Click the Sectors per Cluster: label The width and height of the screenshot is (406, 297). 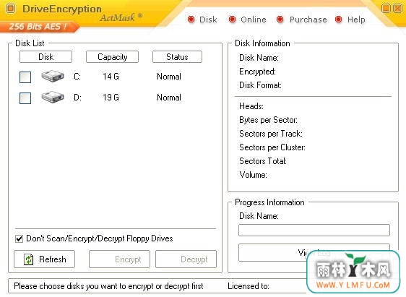(272, 147)
